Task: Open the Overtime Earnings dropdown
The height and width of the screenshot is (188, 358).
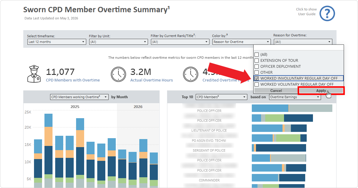Action: coord(295,97)
